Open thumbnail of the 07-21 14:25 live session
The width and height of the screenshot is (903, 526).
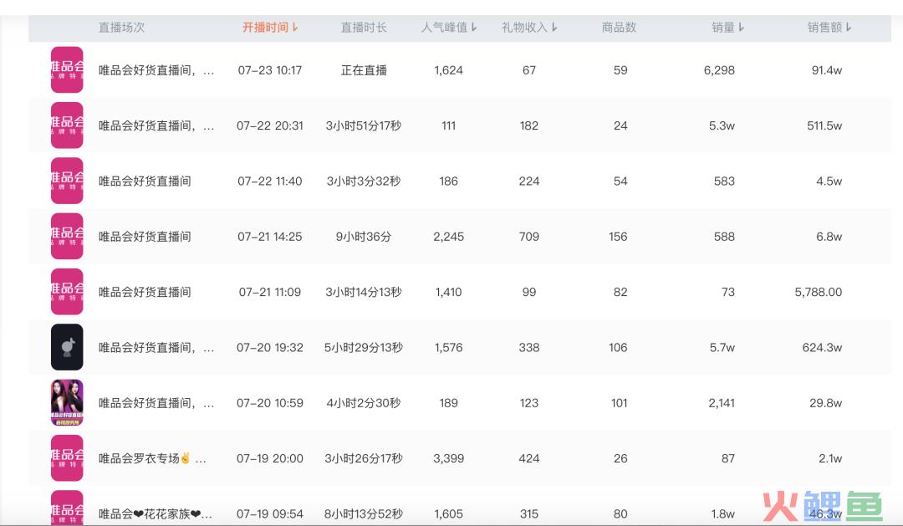pos(67,236)
